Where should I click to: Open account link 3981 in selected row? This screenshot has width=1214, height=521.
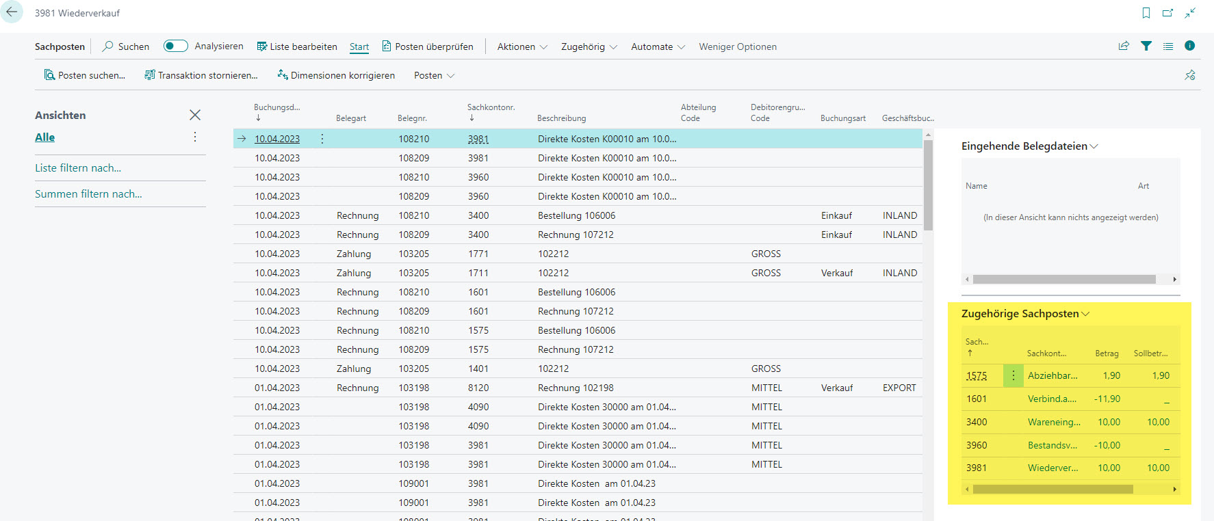tap(478, 139)
